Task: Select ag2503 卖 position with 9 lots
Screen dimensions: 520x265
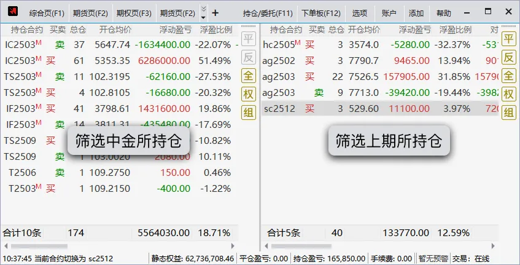Action: (380, 92)
